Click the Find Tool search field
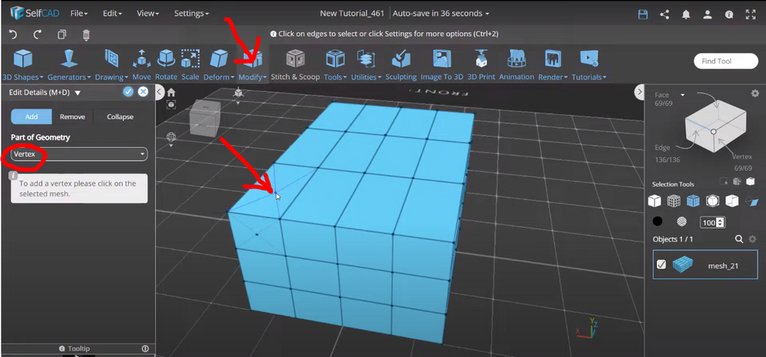The height and width of the screenshot is (357, 766). point(725,62)
